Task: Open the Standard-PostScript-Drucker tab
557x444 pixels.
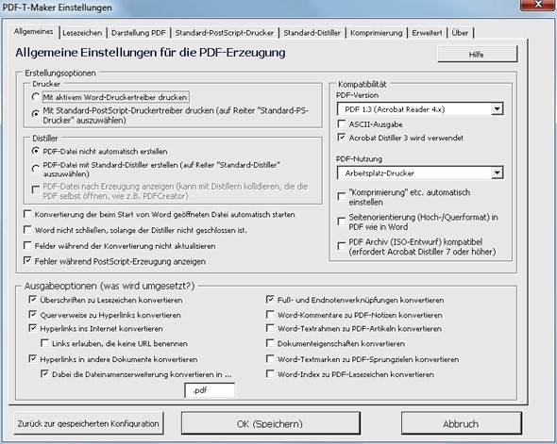Action: [x=225, y=33]
